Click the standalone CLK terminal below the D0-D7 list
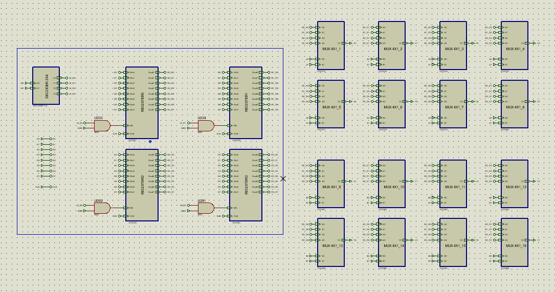This screenshot has width=555, height=292. (x=47, y=187)
